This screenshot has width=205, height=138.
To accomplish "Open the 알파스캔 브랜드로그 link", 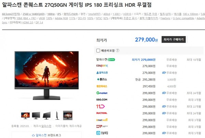I will click(46, 135).
